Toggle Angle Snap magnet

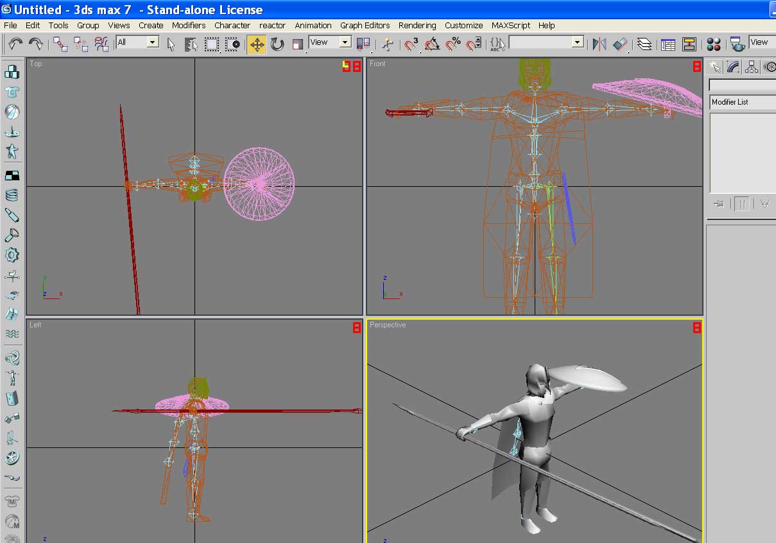point(432,44)
